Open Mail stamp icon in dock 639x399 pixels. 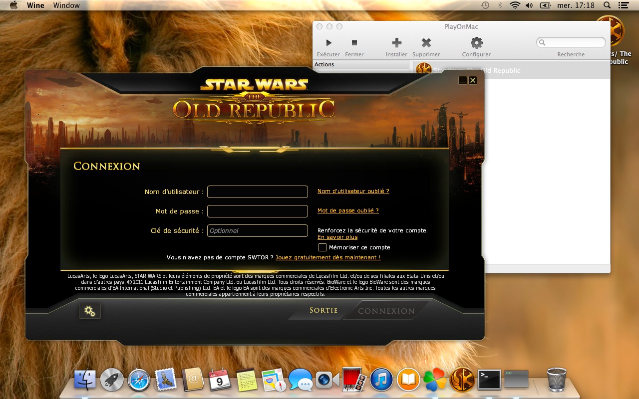pos(166,380)
